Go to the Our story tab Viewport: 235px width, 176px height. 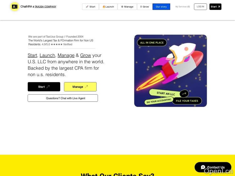(x=161, y=7)
